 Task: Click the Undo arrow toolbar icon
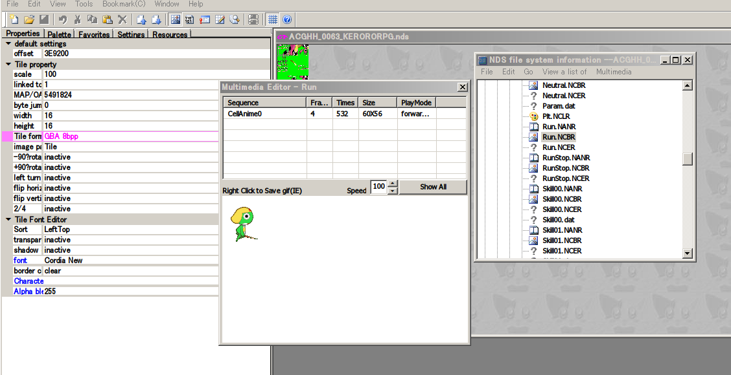point(63,19)
